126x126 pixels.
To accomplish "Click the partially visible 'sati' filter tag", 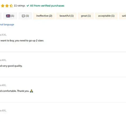I will coord(122,16).
